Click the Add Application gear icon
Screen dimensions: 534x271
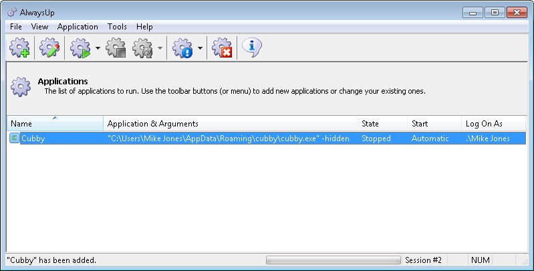click(19, 48)
